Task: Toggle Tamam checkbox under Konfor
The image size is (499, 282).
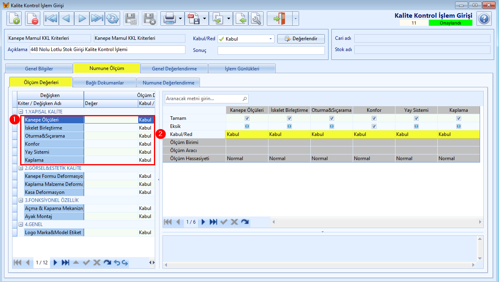Action: pos(374,118)
